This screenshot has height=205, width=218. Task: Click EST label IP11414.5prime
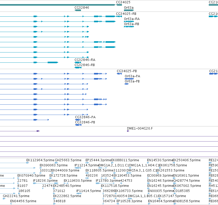(x=88, y=191)
